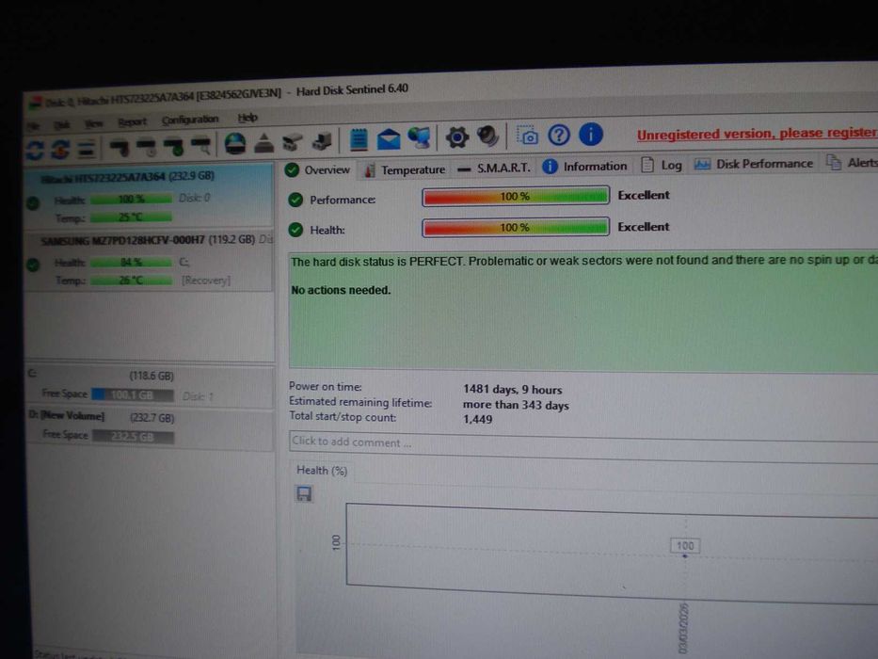Click the second refresh icon with red arrow
Image resolution: width=878 pixels, height=659 pixels.
click(60, 150)
